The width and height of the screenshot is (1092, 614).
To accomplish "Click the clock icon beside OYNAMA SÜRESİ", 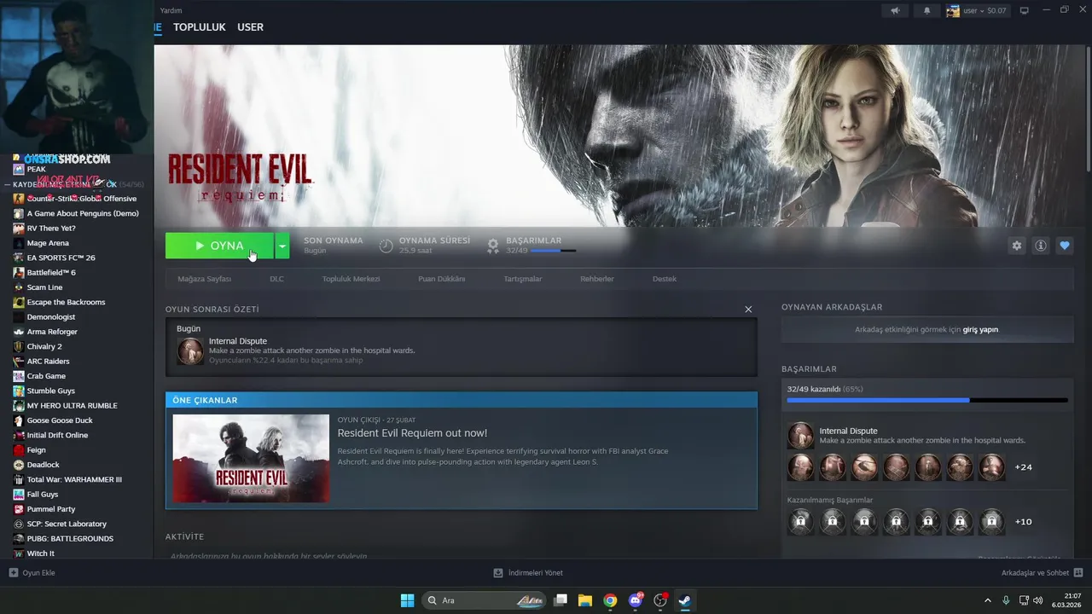I will pyautogui.click(x=386, y=246).
